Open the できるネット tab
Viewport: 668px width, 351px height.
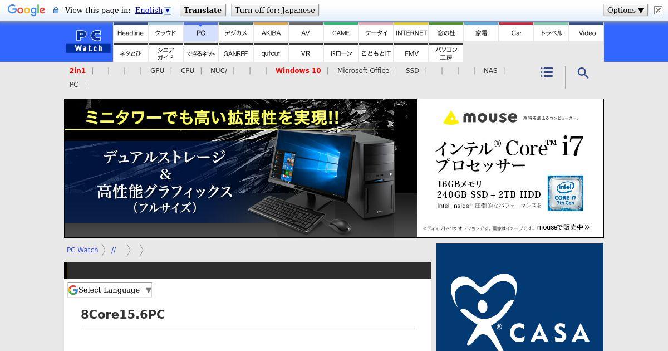pyautogui.click(x=200, y=53)
